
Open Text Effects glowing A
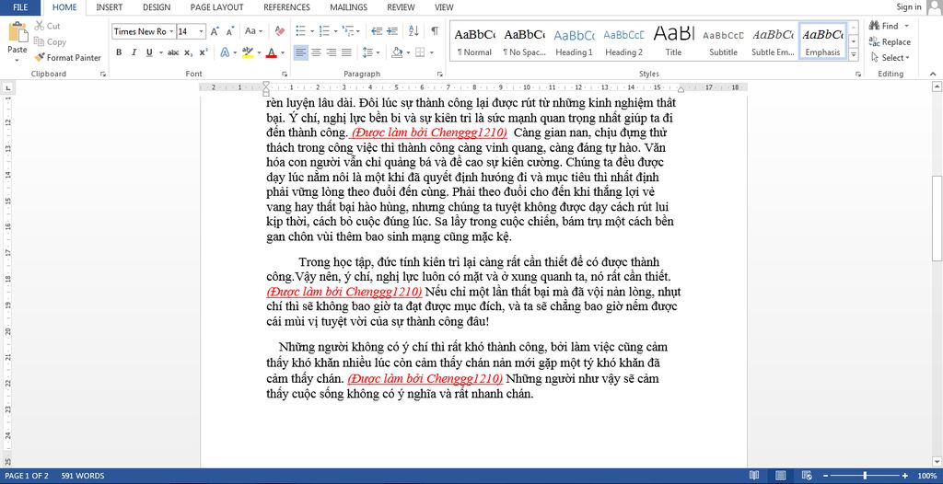(225, 53)
